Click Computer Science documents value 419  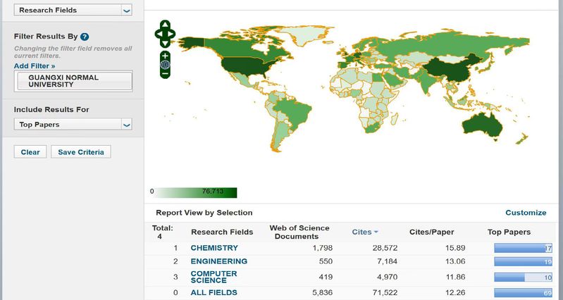tap(326, 277)
